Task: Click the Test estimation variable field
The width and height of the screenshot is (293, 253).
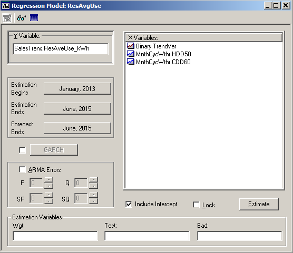Action: click(147, 236)
